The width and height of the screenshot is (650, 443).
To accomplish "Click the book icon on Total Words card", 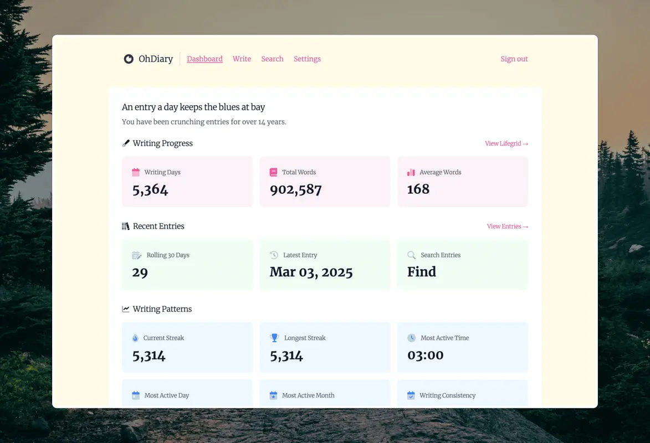I will tap(274, 172).
